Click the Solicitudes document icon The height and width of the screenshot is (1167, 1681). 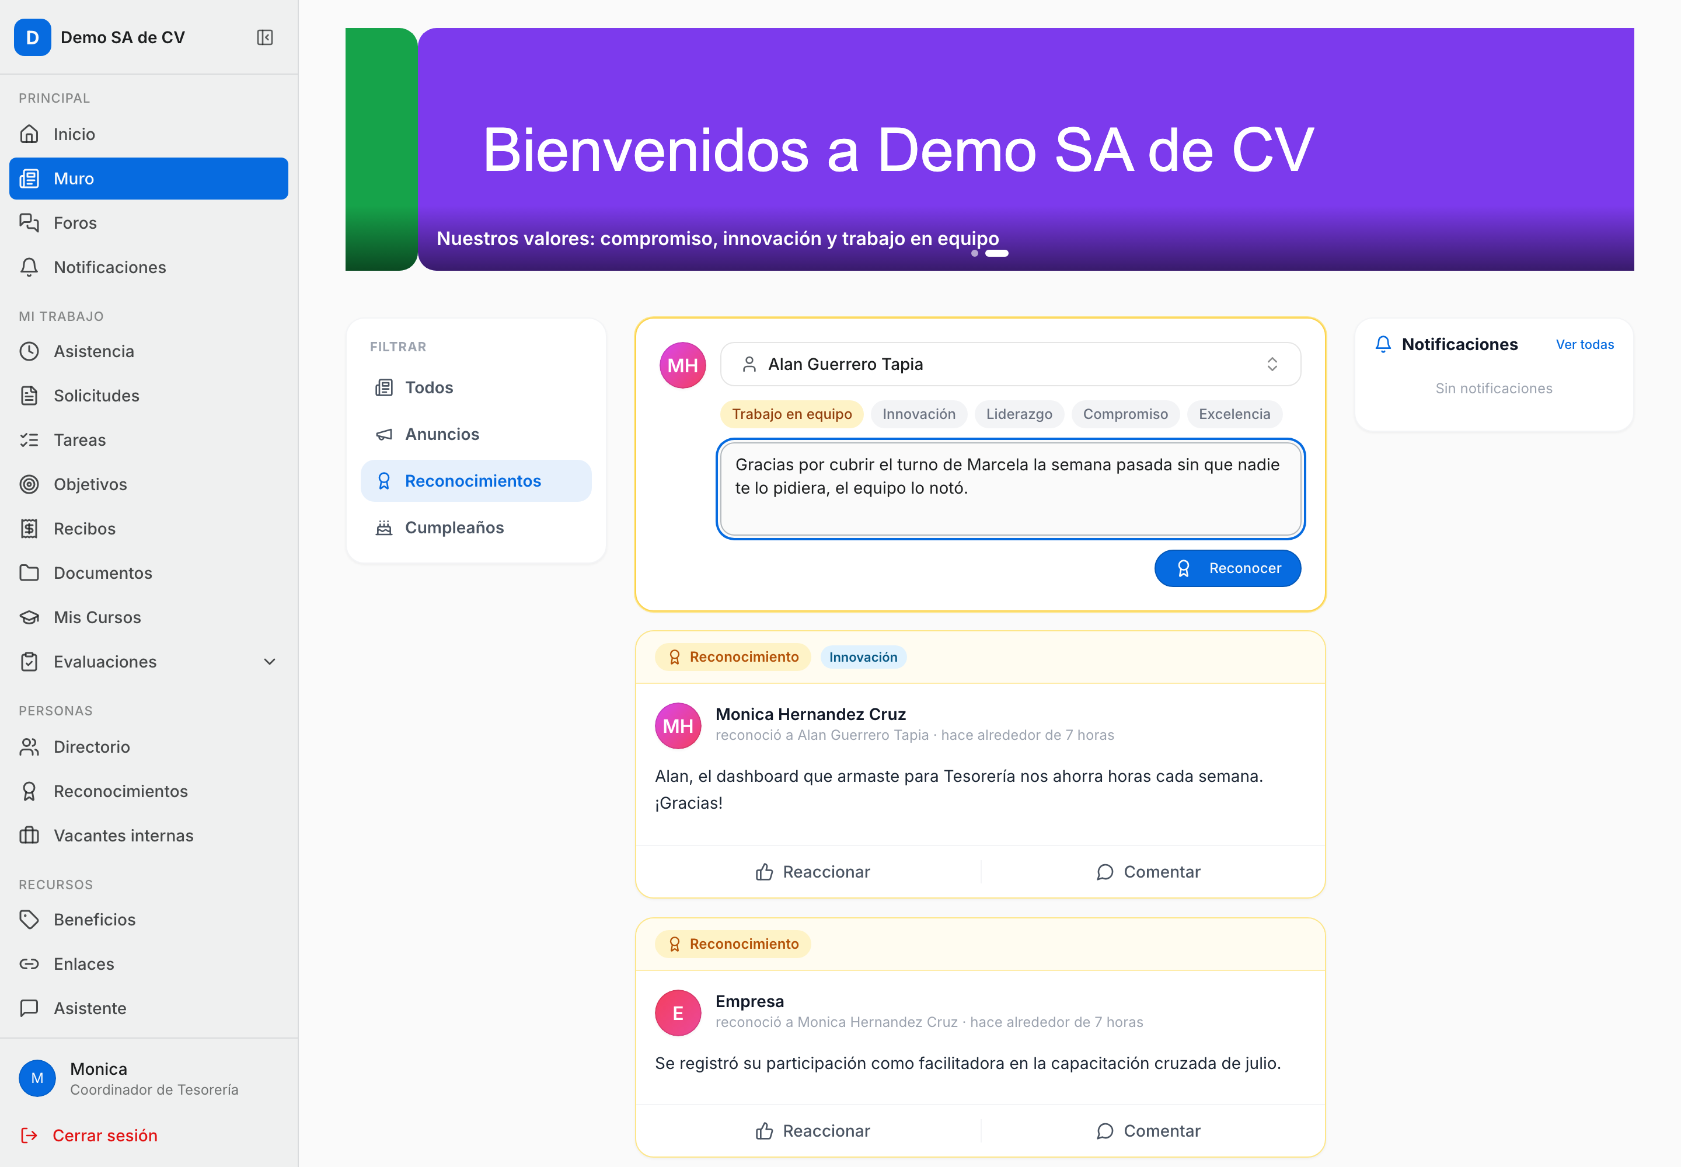coord(29,396)
